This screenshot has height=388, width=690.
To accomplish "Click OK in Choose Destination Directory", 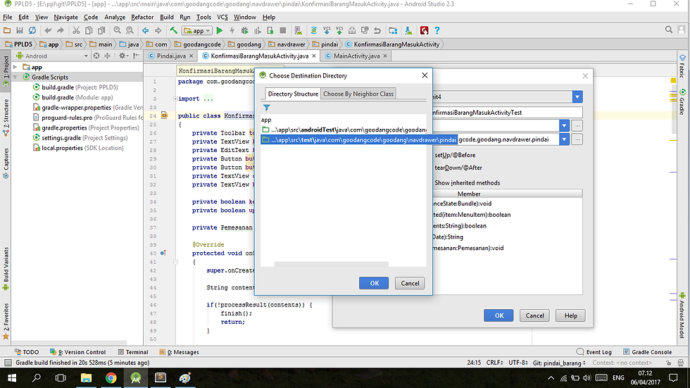I will (x=374, y=283).
